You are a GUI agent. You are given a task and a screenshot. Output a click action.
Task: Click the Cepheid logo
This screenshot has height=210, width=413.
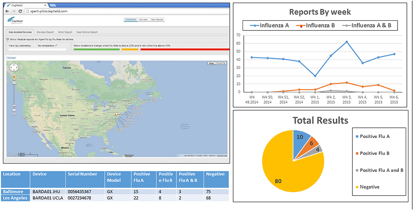(15, 20)
